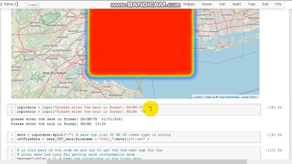Click the output text 10:30
The height and width of the screenshot is (164, 292).
tap(100, 124)
